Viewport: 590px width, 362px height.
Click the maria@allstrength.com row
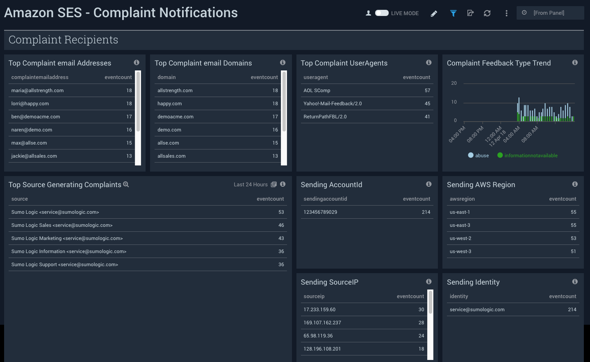pyautogui.click(x=38, y=90)
